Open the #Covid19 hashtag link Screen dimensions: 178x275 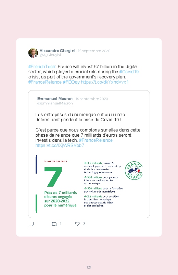click(129, 72)
